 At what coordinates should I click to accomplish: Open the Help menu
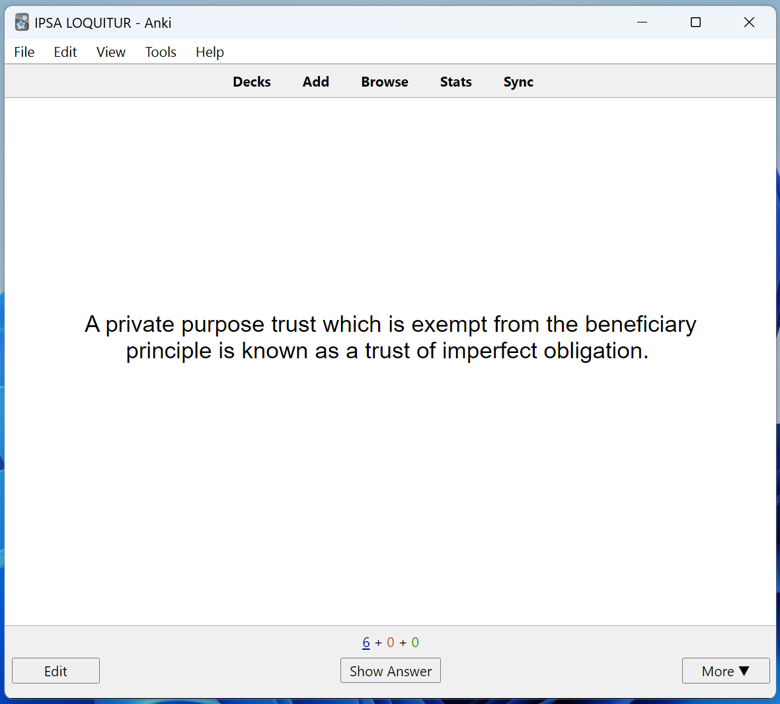(210, 52)
